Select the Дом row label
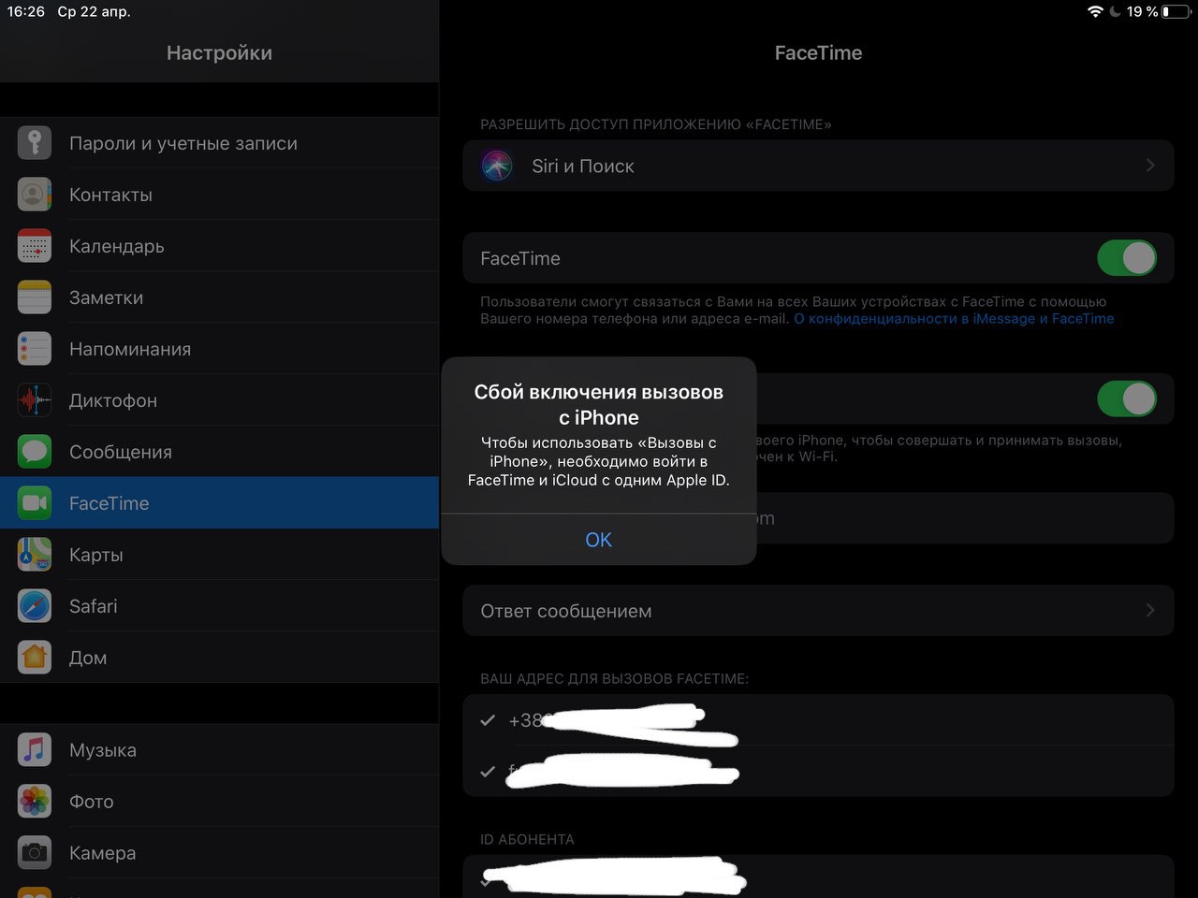The width and height of the screenshot is (1198, 898). 88,658
